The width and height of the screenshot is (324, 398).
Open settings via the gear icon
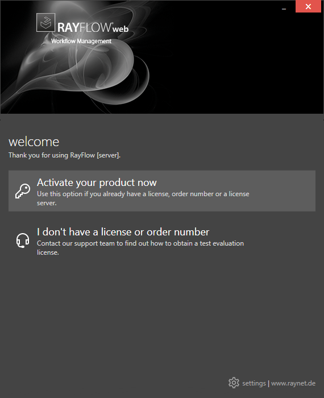[x=234, y=383]
